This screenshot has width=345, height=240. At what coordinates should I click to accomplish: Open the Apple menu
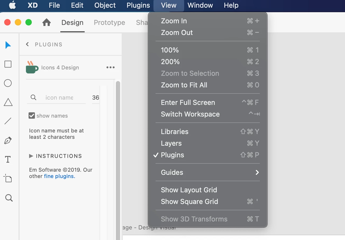click(12, 5)
